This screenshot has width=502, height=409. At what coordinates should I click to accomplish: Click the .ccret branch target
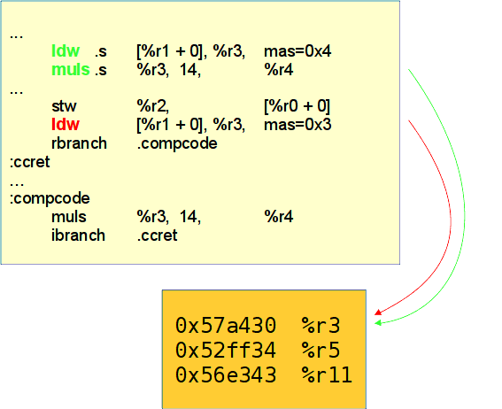coord(157,235)
